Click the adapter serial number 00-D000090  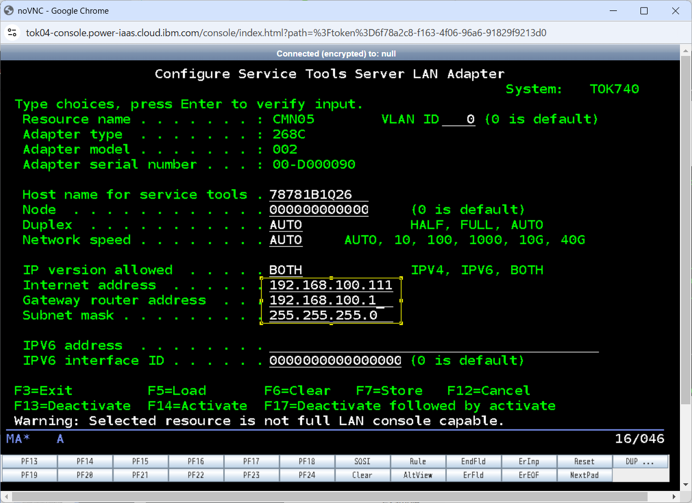click(x=314, y=165)
